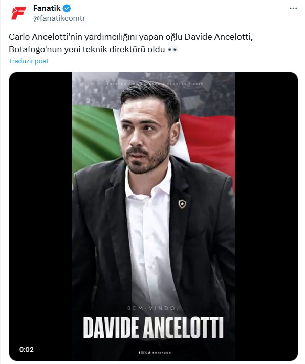Click the DAVIDE ANCELOTTI headline text
Screen dimensions: 305x364
click(154, 327)
